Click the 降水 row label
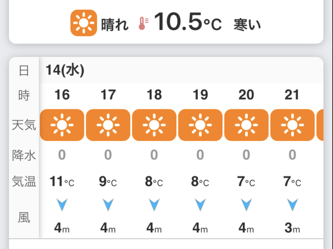 24,155
